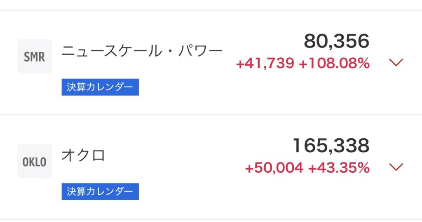Expand the ニュースケール・パワー row chevron

click(x=396, y=62)
